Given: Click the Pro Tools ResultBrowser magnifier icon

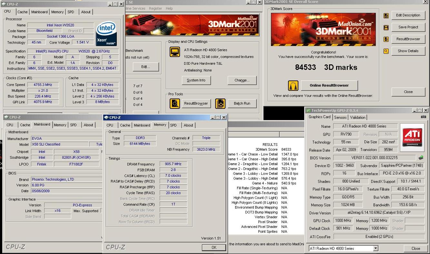Looking at the screenshot, I should (175, 104).
